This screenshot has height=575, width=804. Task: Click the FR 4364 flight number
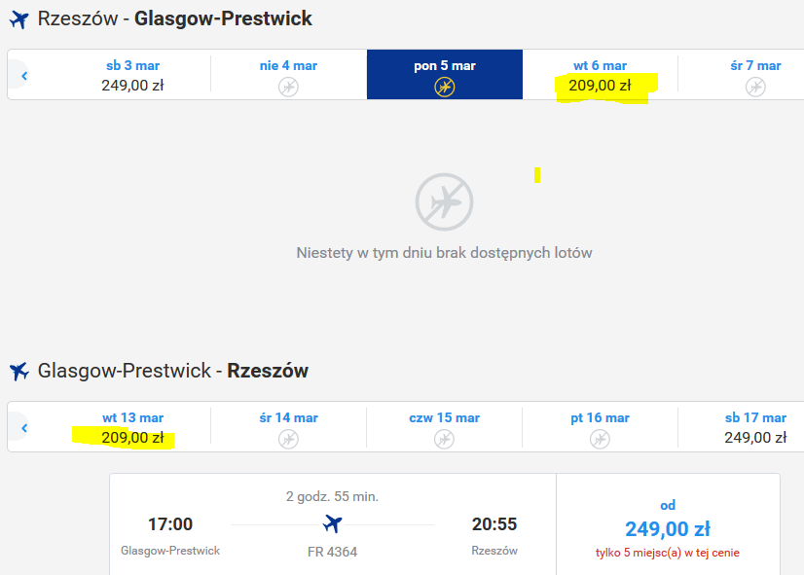pos(332,552)
